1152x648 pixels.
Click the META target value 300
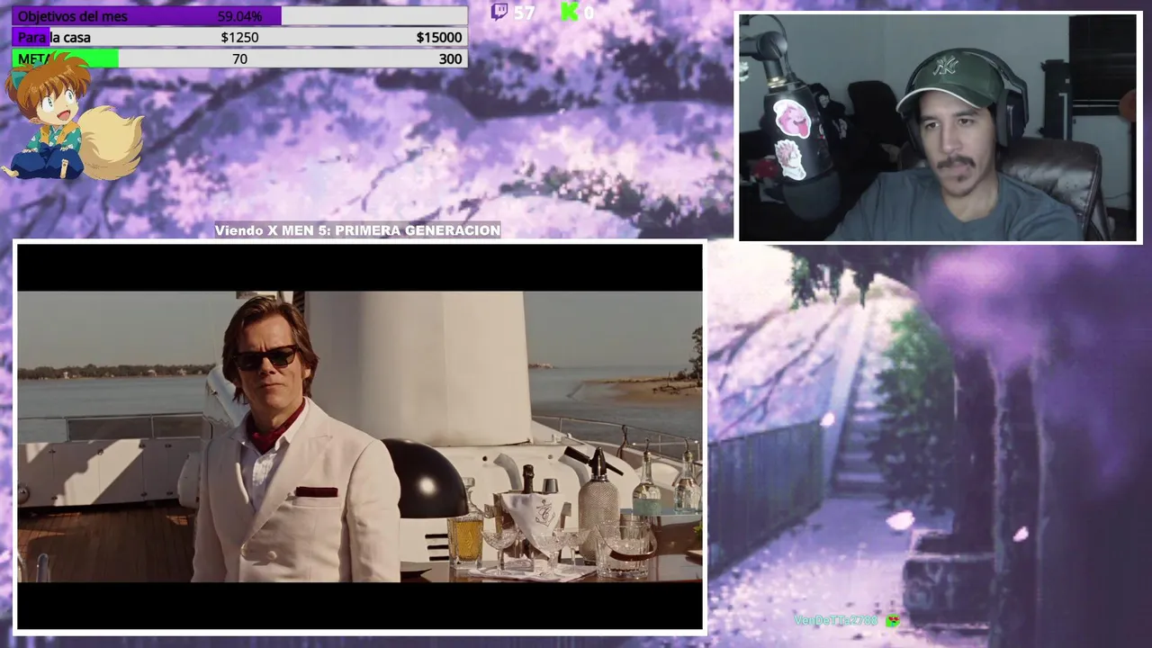(x=450, y=58)
